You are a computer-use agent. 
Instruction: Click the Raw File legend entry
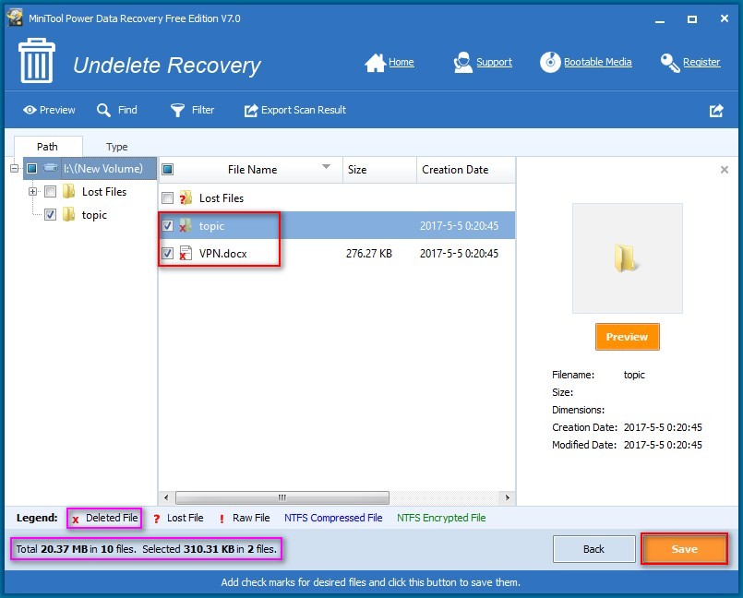pyautogui.click(x=245, y=518)
